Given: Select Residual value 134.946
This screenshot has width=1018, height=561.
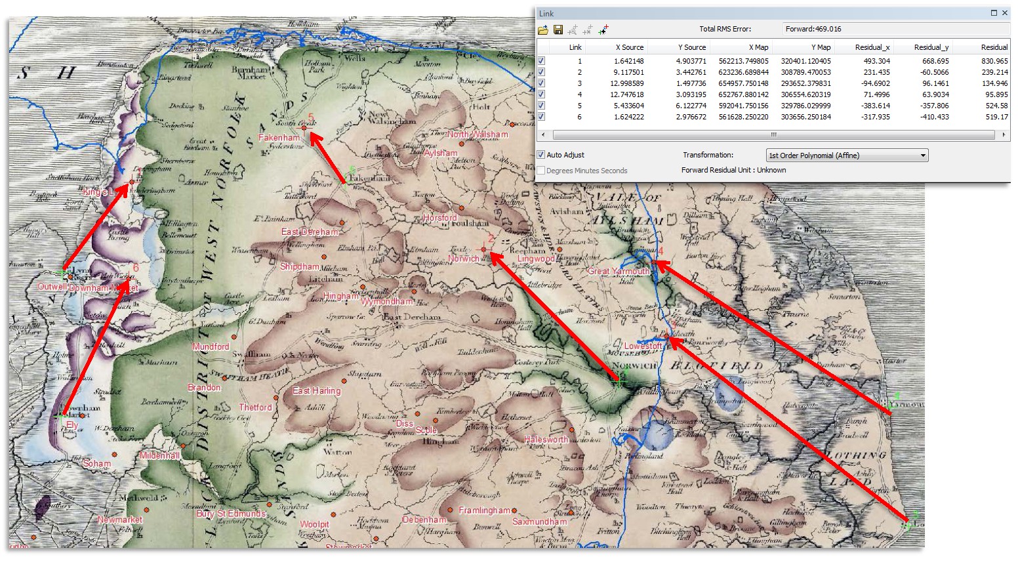Looking at the screenshot, I should click(995, 83).
